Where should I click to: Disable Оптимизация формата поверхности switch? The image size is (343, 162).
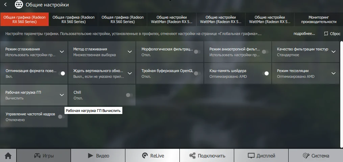62,73
